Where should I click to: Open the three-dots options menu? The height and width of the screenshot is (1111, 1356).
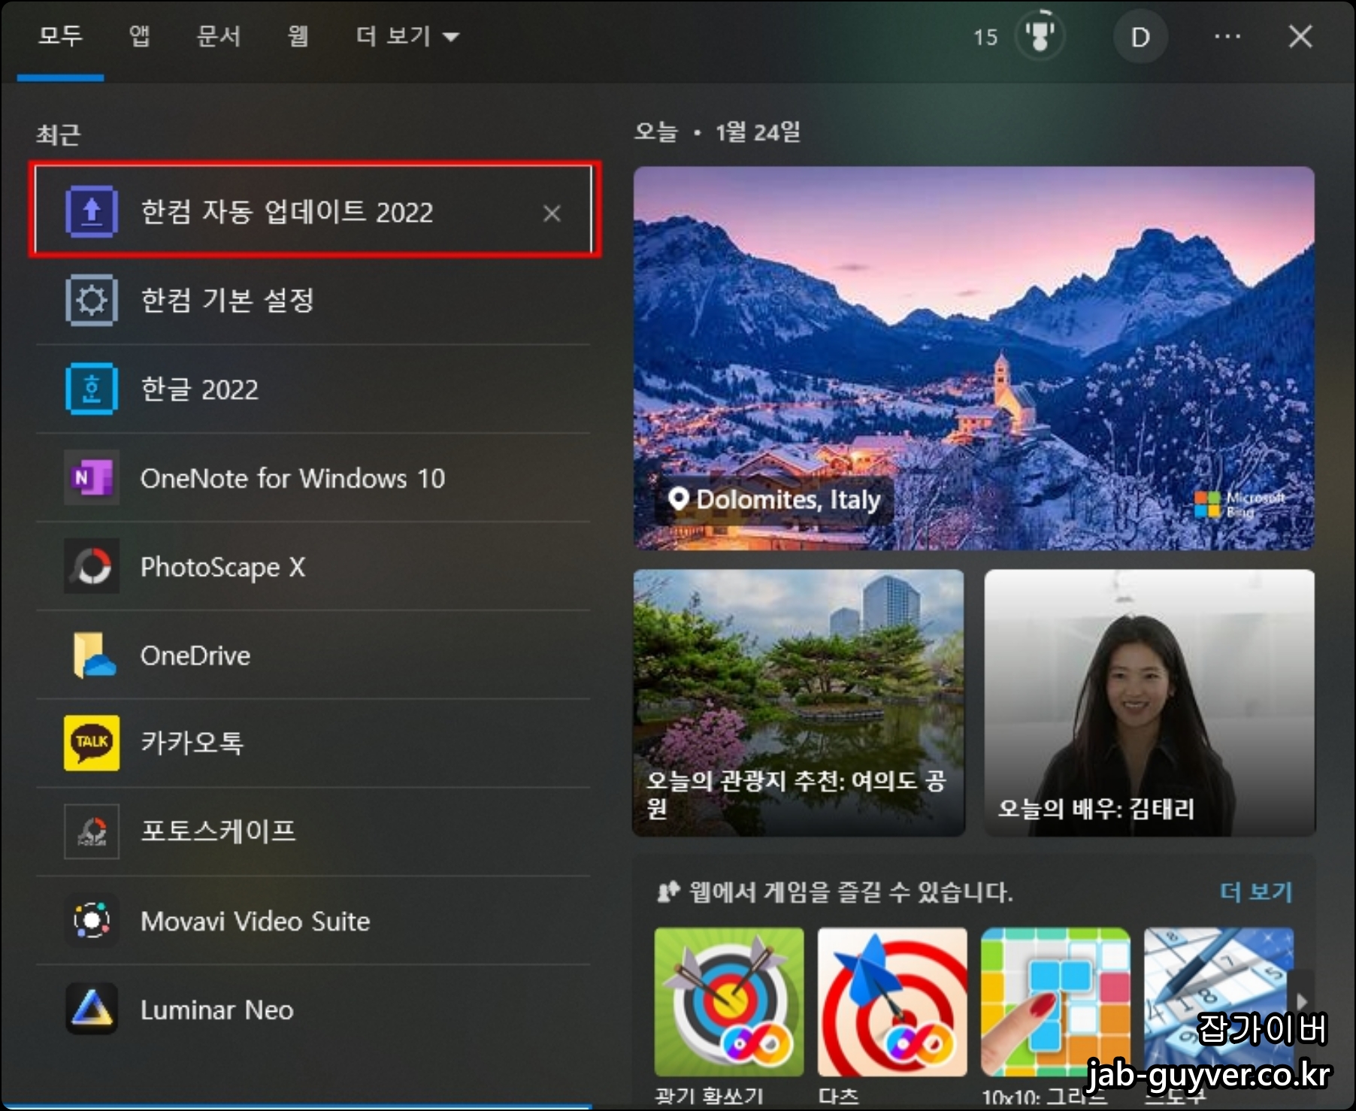[1227, 36]
